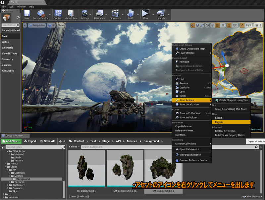Open View Options in Content Browser

252,196
